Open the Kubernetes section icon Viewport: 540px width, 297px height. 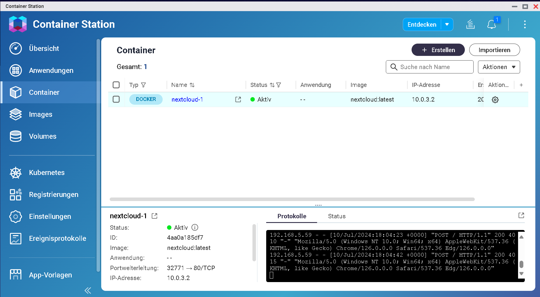coord(16,173)
